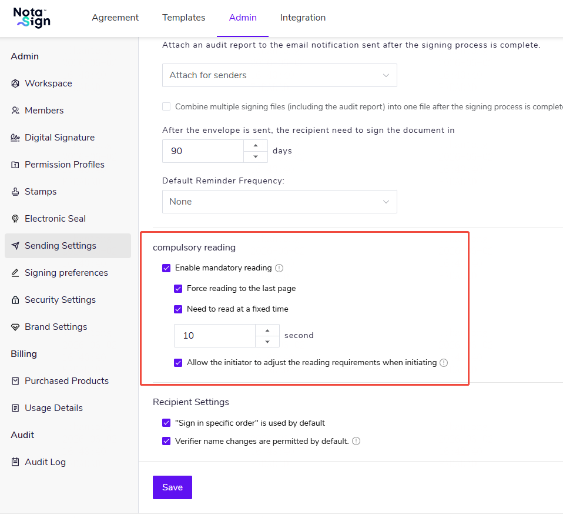Click the Digital Signature icon
This screenshot has width=563, height=518.
[x=15, y=138]
